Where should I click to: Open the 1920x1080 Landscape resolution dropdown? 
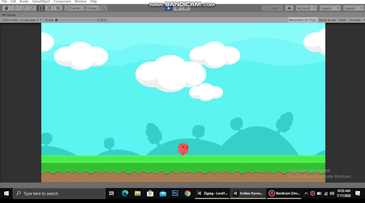click(x=21, y=20)
